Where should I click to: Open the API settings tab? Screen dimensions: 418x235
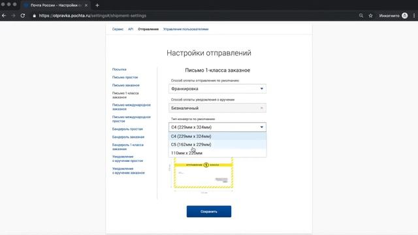131,29
